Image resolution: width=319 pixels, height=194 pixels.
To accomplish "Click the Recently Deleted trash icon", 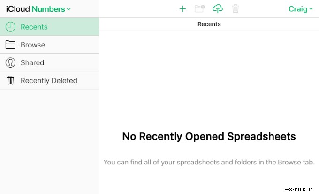I will pos(10,80).
